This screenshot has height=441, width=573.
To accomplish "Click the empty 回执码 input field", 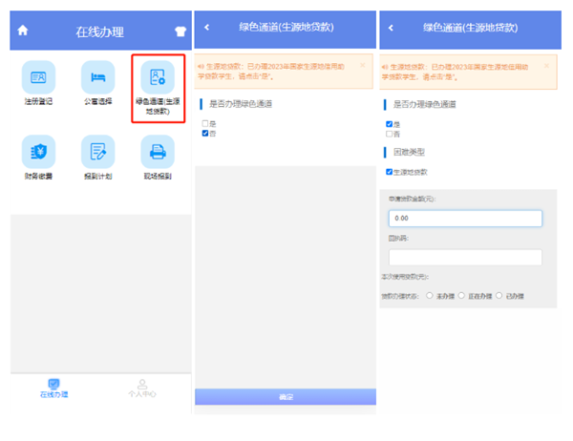I will [x=465, y=257].
